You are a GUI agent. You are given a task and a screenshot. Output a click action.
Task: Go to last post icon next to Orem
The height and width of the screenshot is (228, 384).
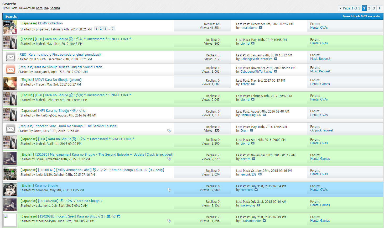tap(252, 130)
